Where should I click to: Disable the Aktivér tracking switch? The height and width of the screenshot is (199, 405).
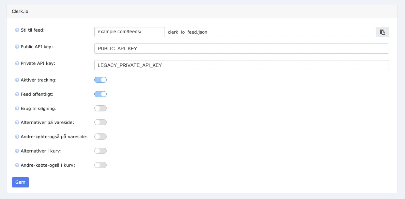tap(100, 80)
